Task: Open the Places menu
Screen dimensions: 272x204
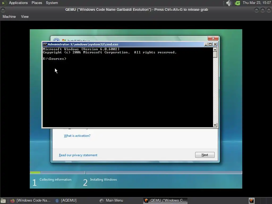Action: click(37, 3)
